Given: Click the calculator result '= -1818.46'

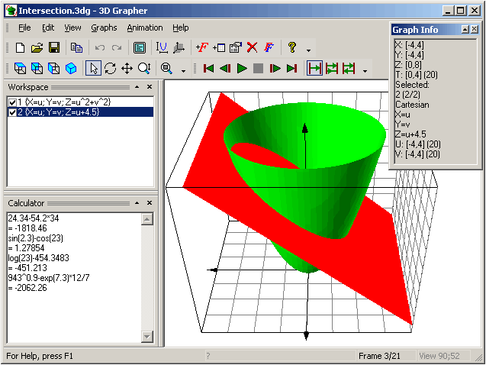Looking at the screenshot, I should pyautogui.click(x=27, y=228).
